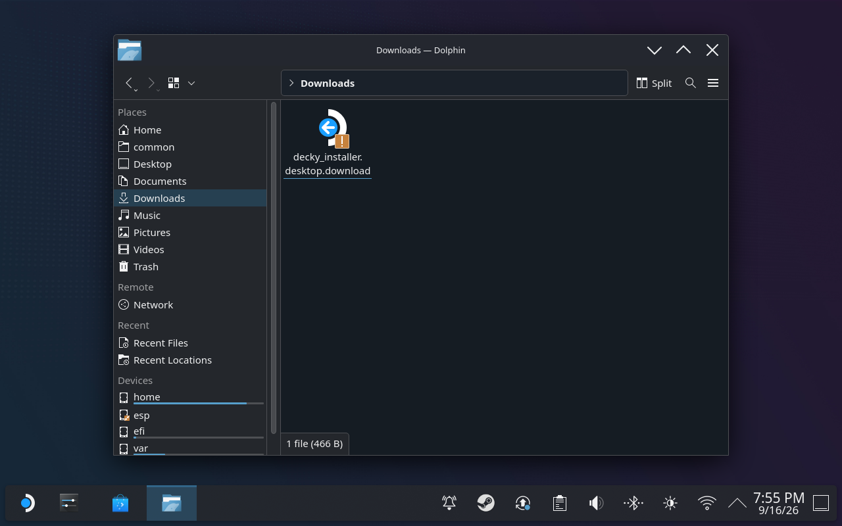Open Network under Remote
This screenshot has width=842, height=526.
(190, 305)
